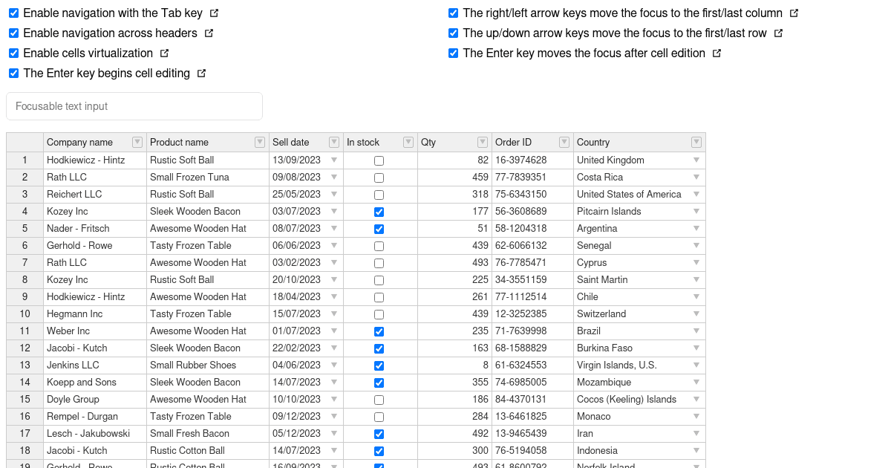Toggle In stock checkbox for Rustic Soft Ball row 1
Screen dimensions: 891x468
379,160
